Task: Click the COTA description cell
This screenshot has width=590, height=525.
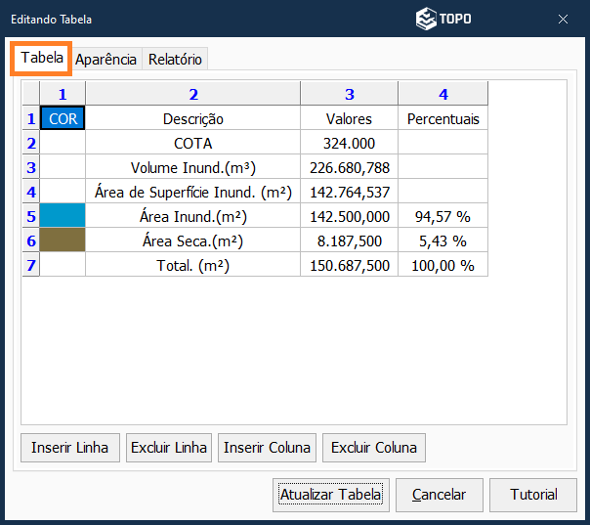Action: coord(193,144)
